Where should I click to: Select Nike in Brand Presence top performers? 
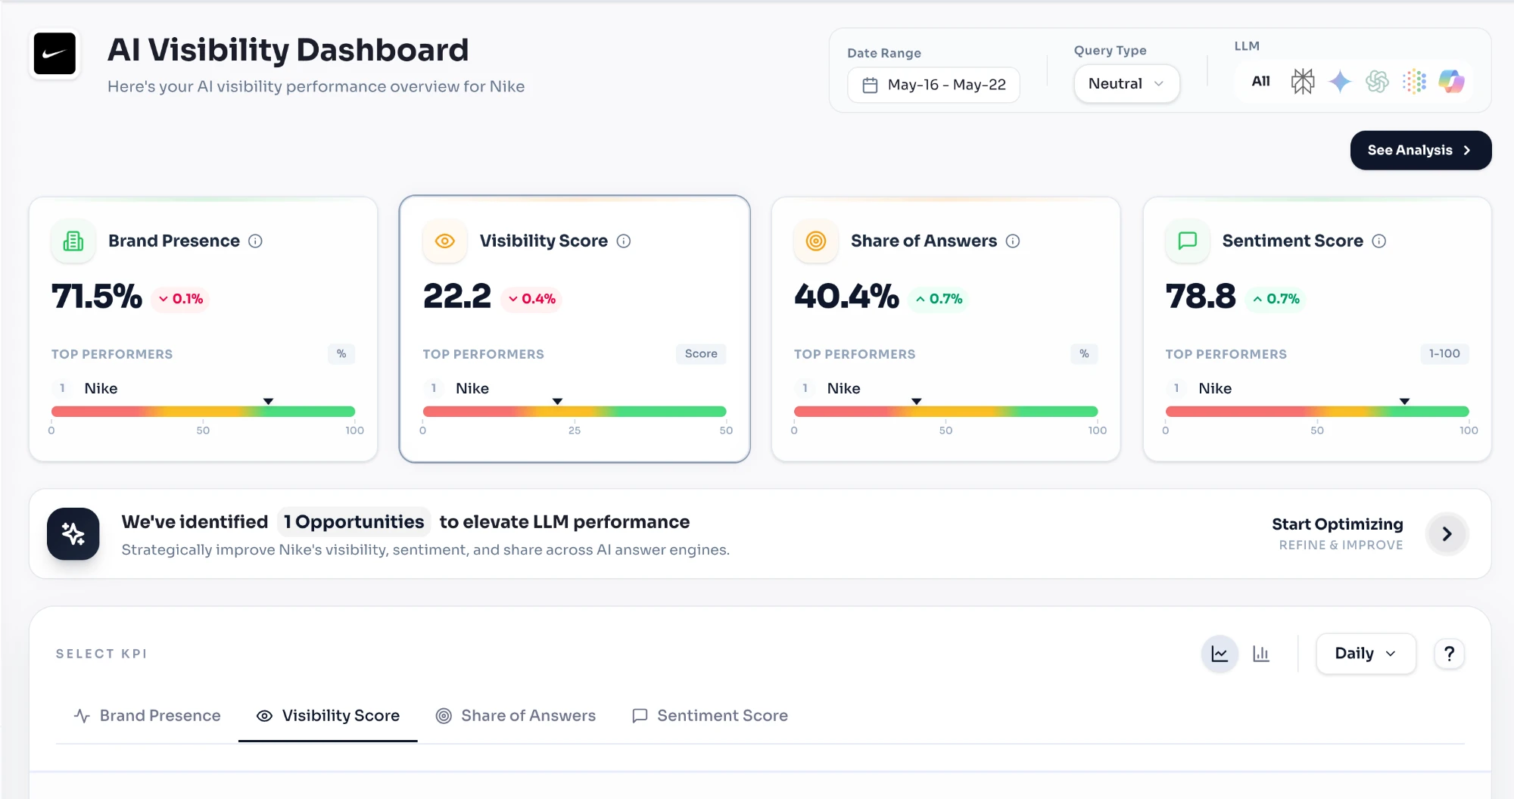[101, 388]
